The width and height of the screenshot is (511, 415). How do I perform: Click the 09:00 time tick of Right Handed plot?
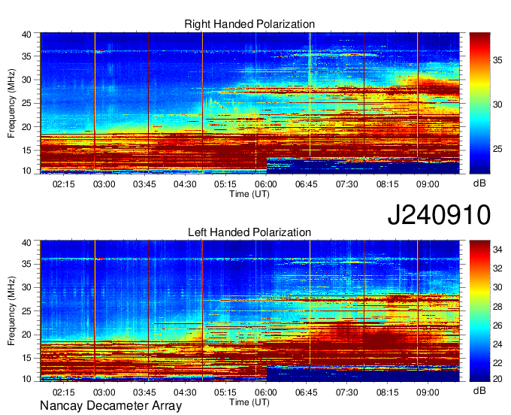click(428, 184)
